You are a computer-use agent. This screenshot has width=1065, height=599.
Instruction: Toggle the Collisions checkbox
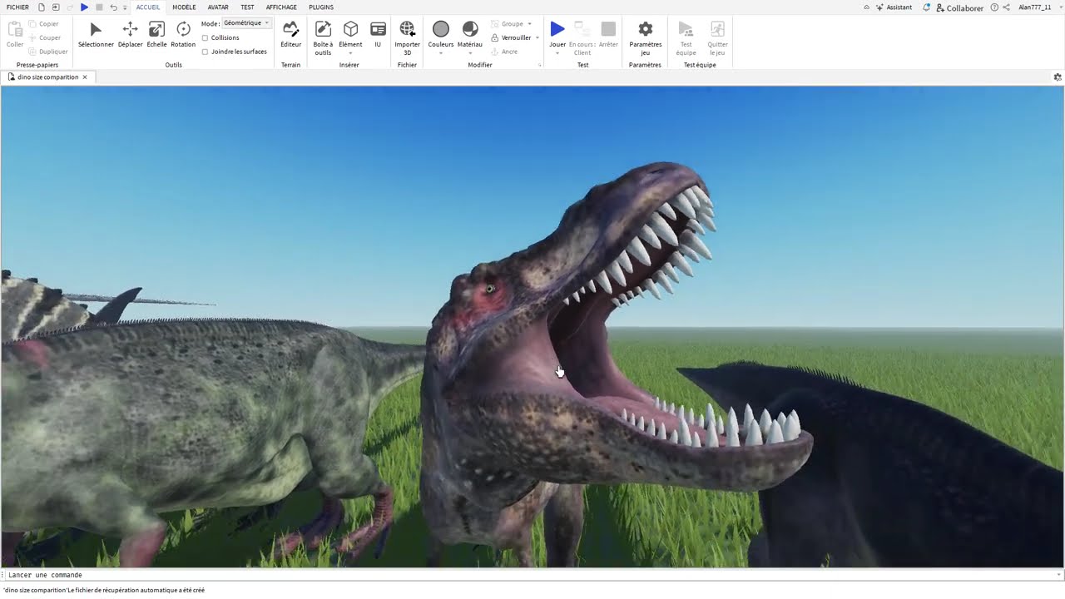205,38
